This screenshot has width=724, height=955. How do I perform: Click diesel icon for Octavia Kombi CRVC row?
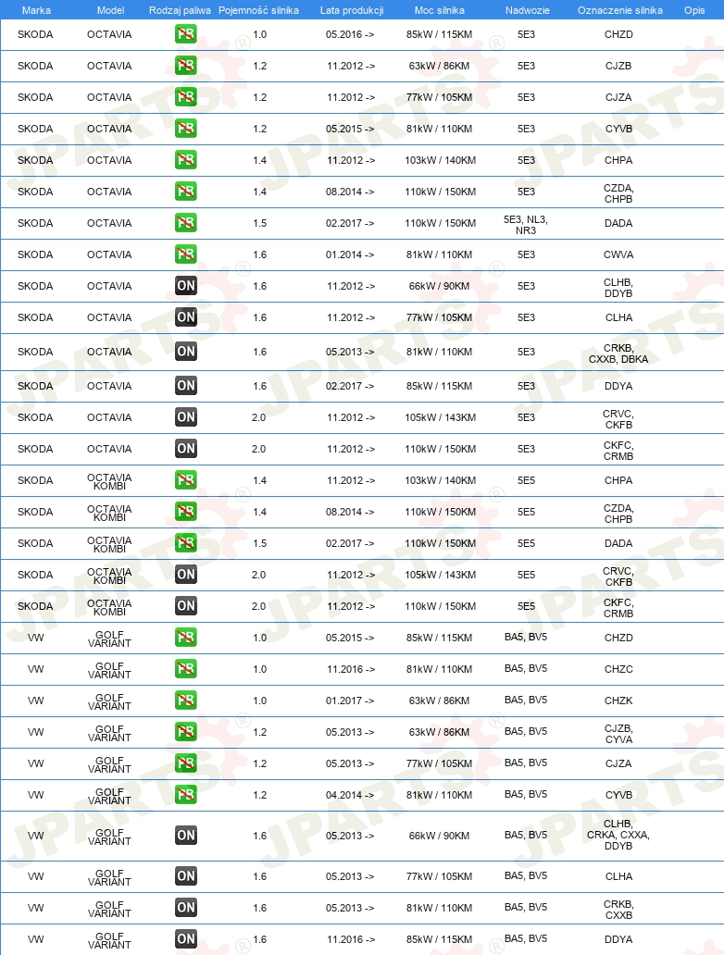[185, 575]
